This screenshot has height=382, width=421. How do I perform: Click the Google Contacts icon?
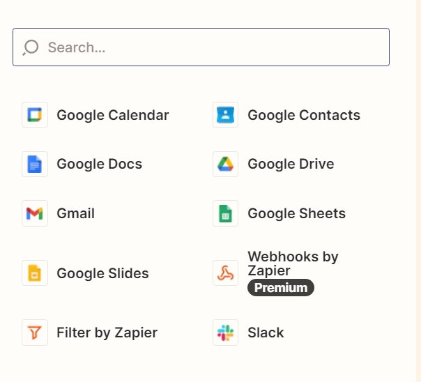pos(225,114)
